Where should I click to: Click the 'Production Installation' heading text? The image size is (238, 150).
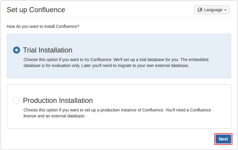tap(58, 100)
